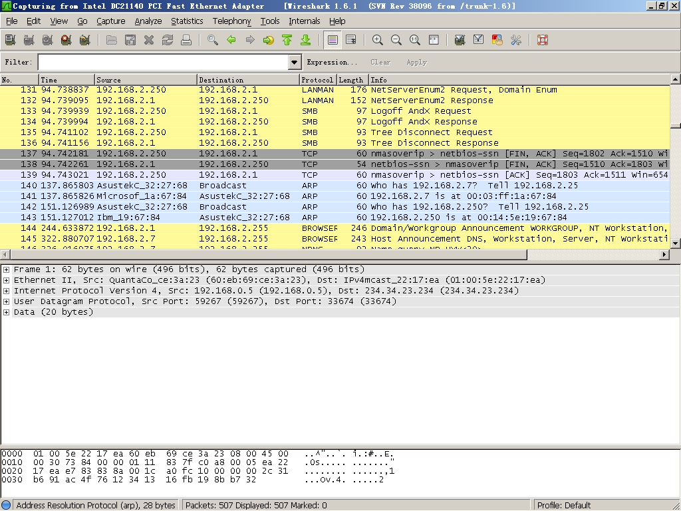Open the Help menu
681x511 pixels.
point(337,21)
